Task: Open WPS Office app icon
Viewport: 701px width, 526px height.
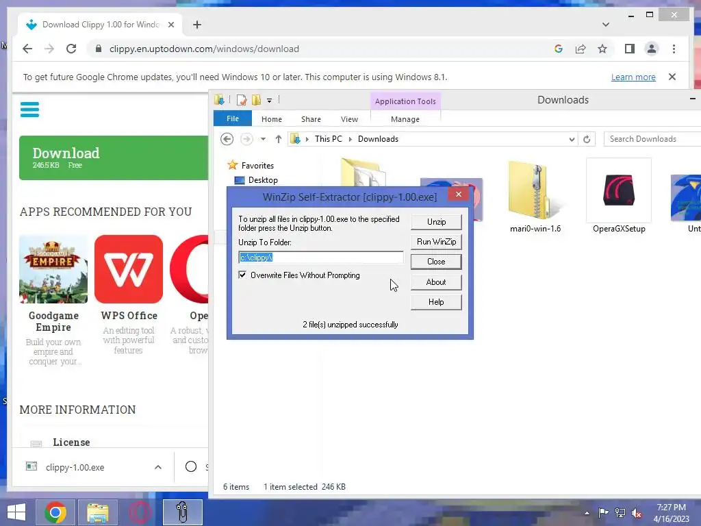Action: click(x=129, y=269)
